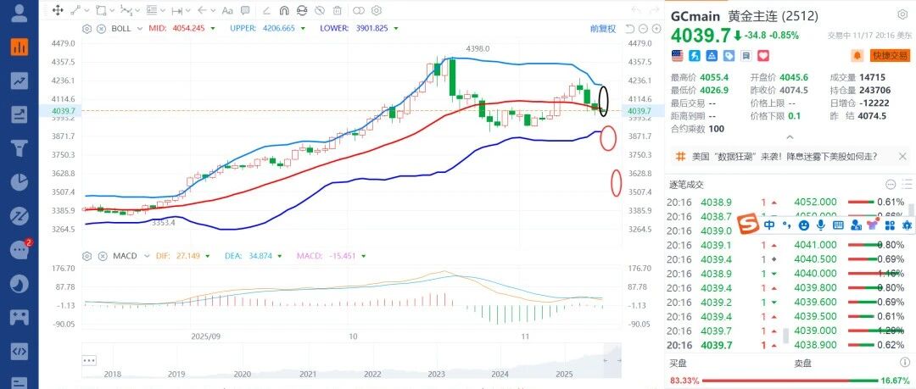Open the 逐笔成交 trades section header

[x=686, y=185]
